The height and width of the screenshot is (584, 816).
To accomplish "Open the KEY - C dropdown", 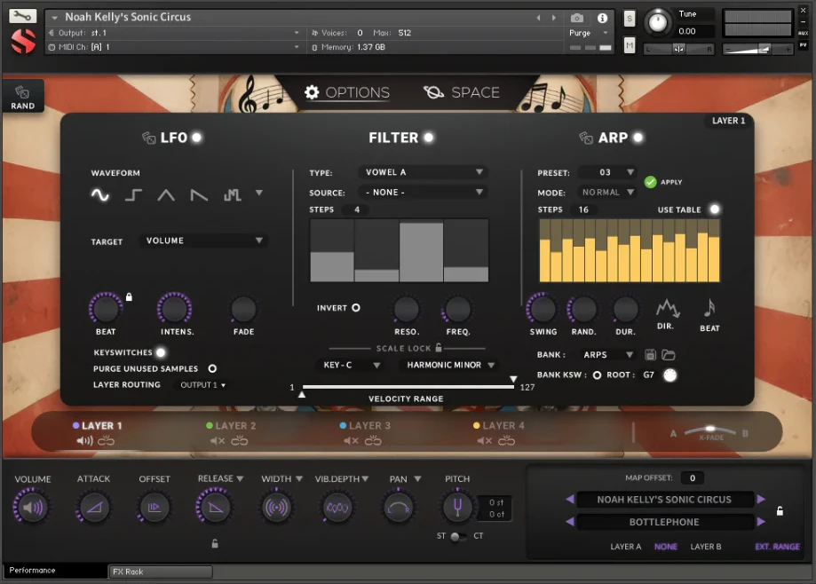I will click(349, 365).
